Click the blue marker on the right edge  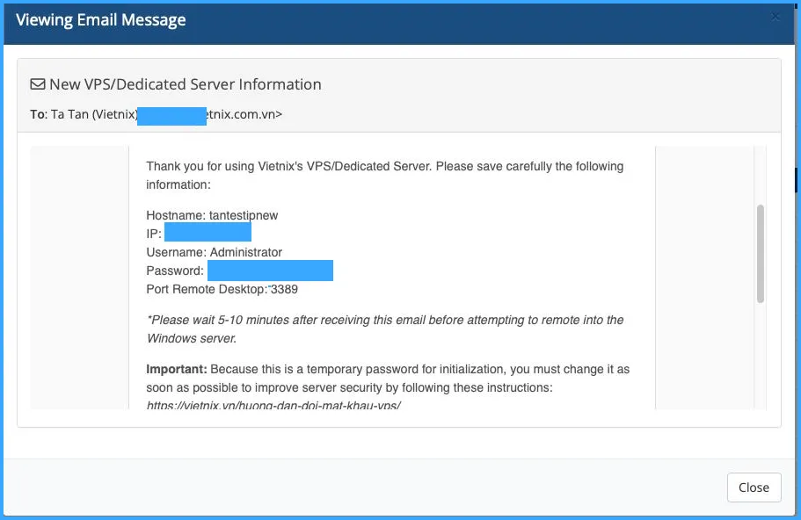click(x=797, y=180)
